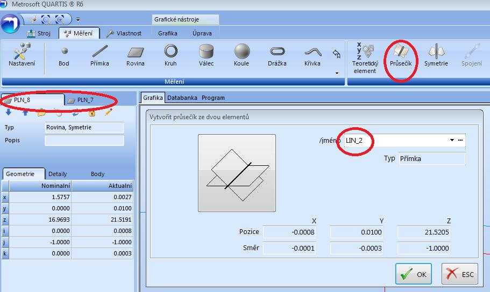Click the Aktuální column header
Viewport: 490px width, 292px height.
(x=103, y=186)
